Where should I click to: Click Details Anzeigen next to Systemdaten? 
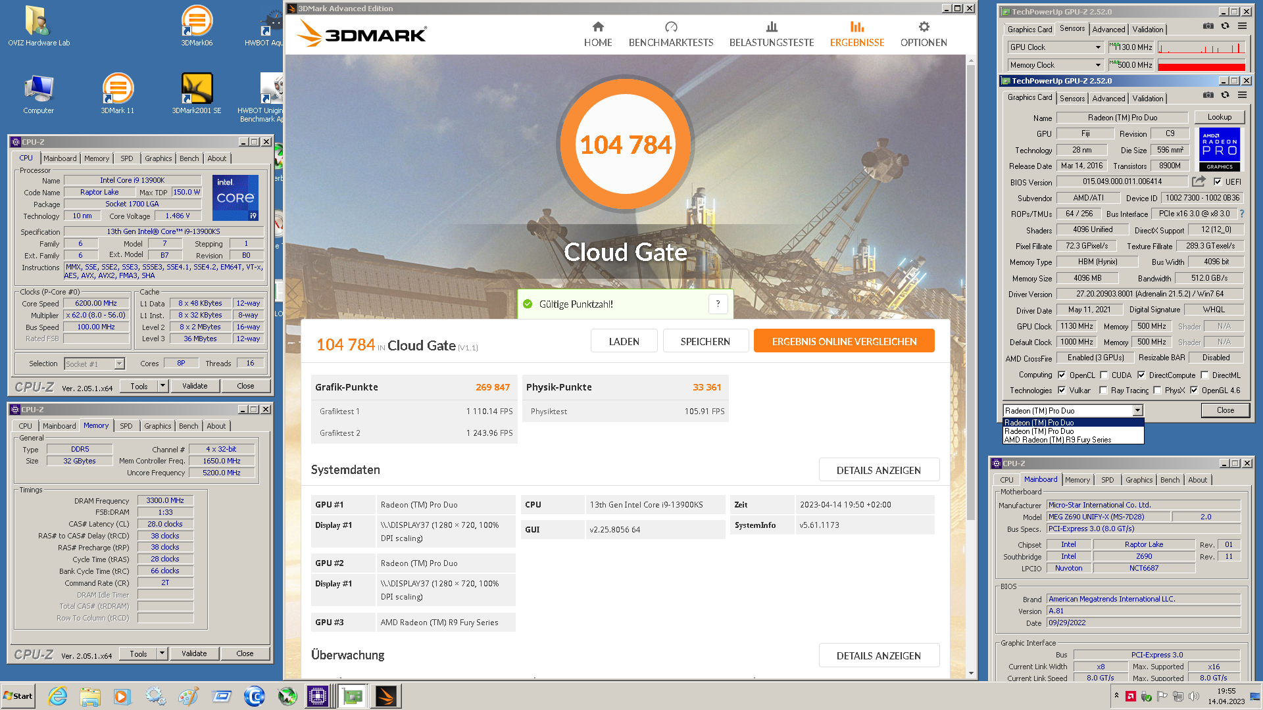(x=878, y=470)
